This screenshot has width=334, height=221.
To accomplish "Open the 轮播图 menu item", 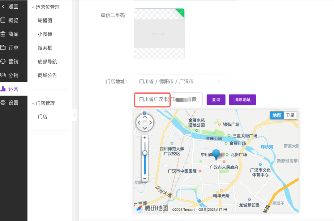I will [x=45, y=20].
